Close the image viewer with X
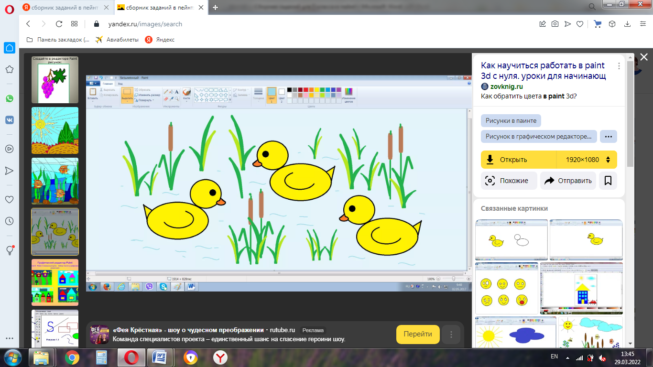 point(643,57)
